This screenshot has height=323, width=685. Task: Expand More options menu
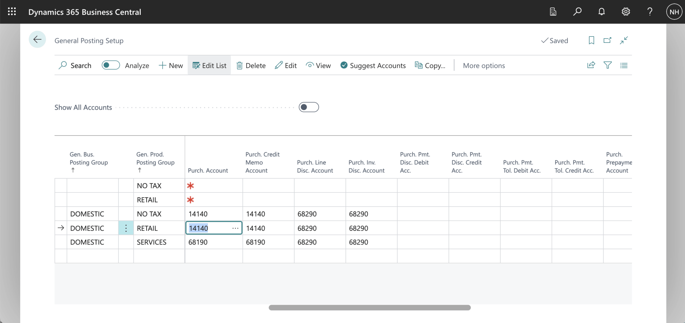tap(484, 65)
